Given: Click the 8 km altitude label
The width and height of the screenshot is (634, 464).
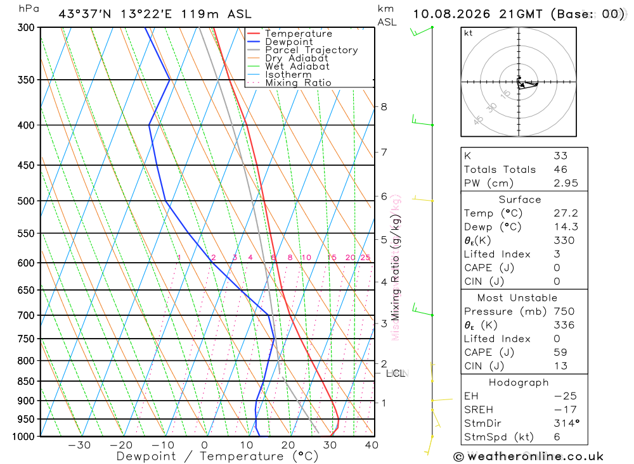Looking at the screenshot, I should pos(384,107).
